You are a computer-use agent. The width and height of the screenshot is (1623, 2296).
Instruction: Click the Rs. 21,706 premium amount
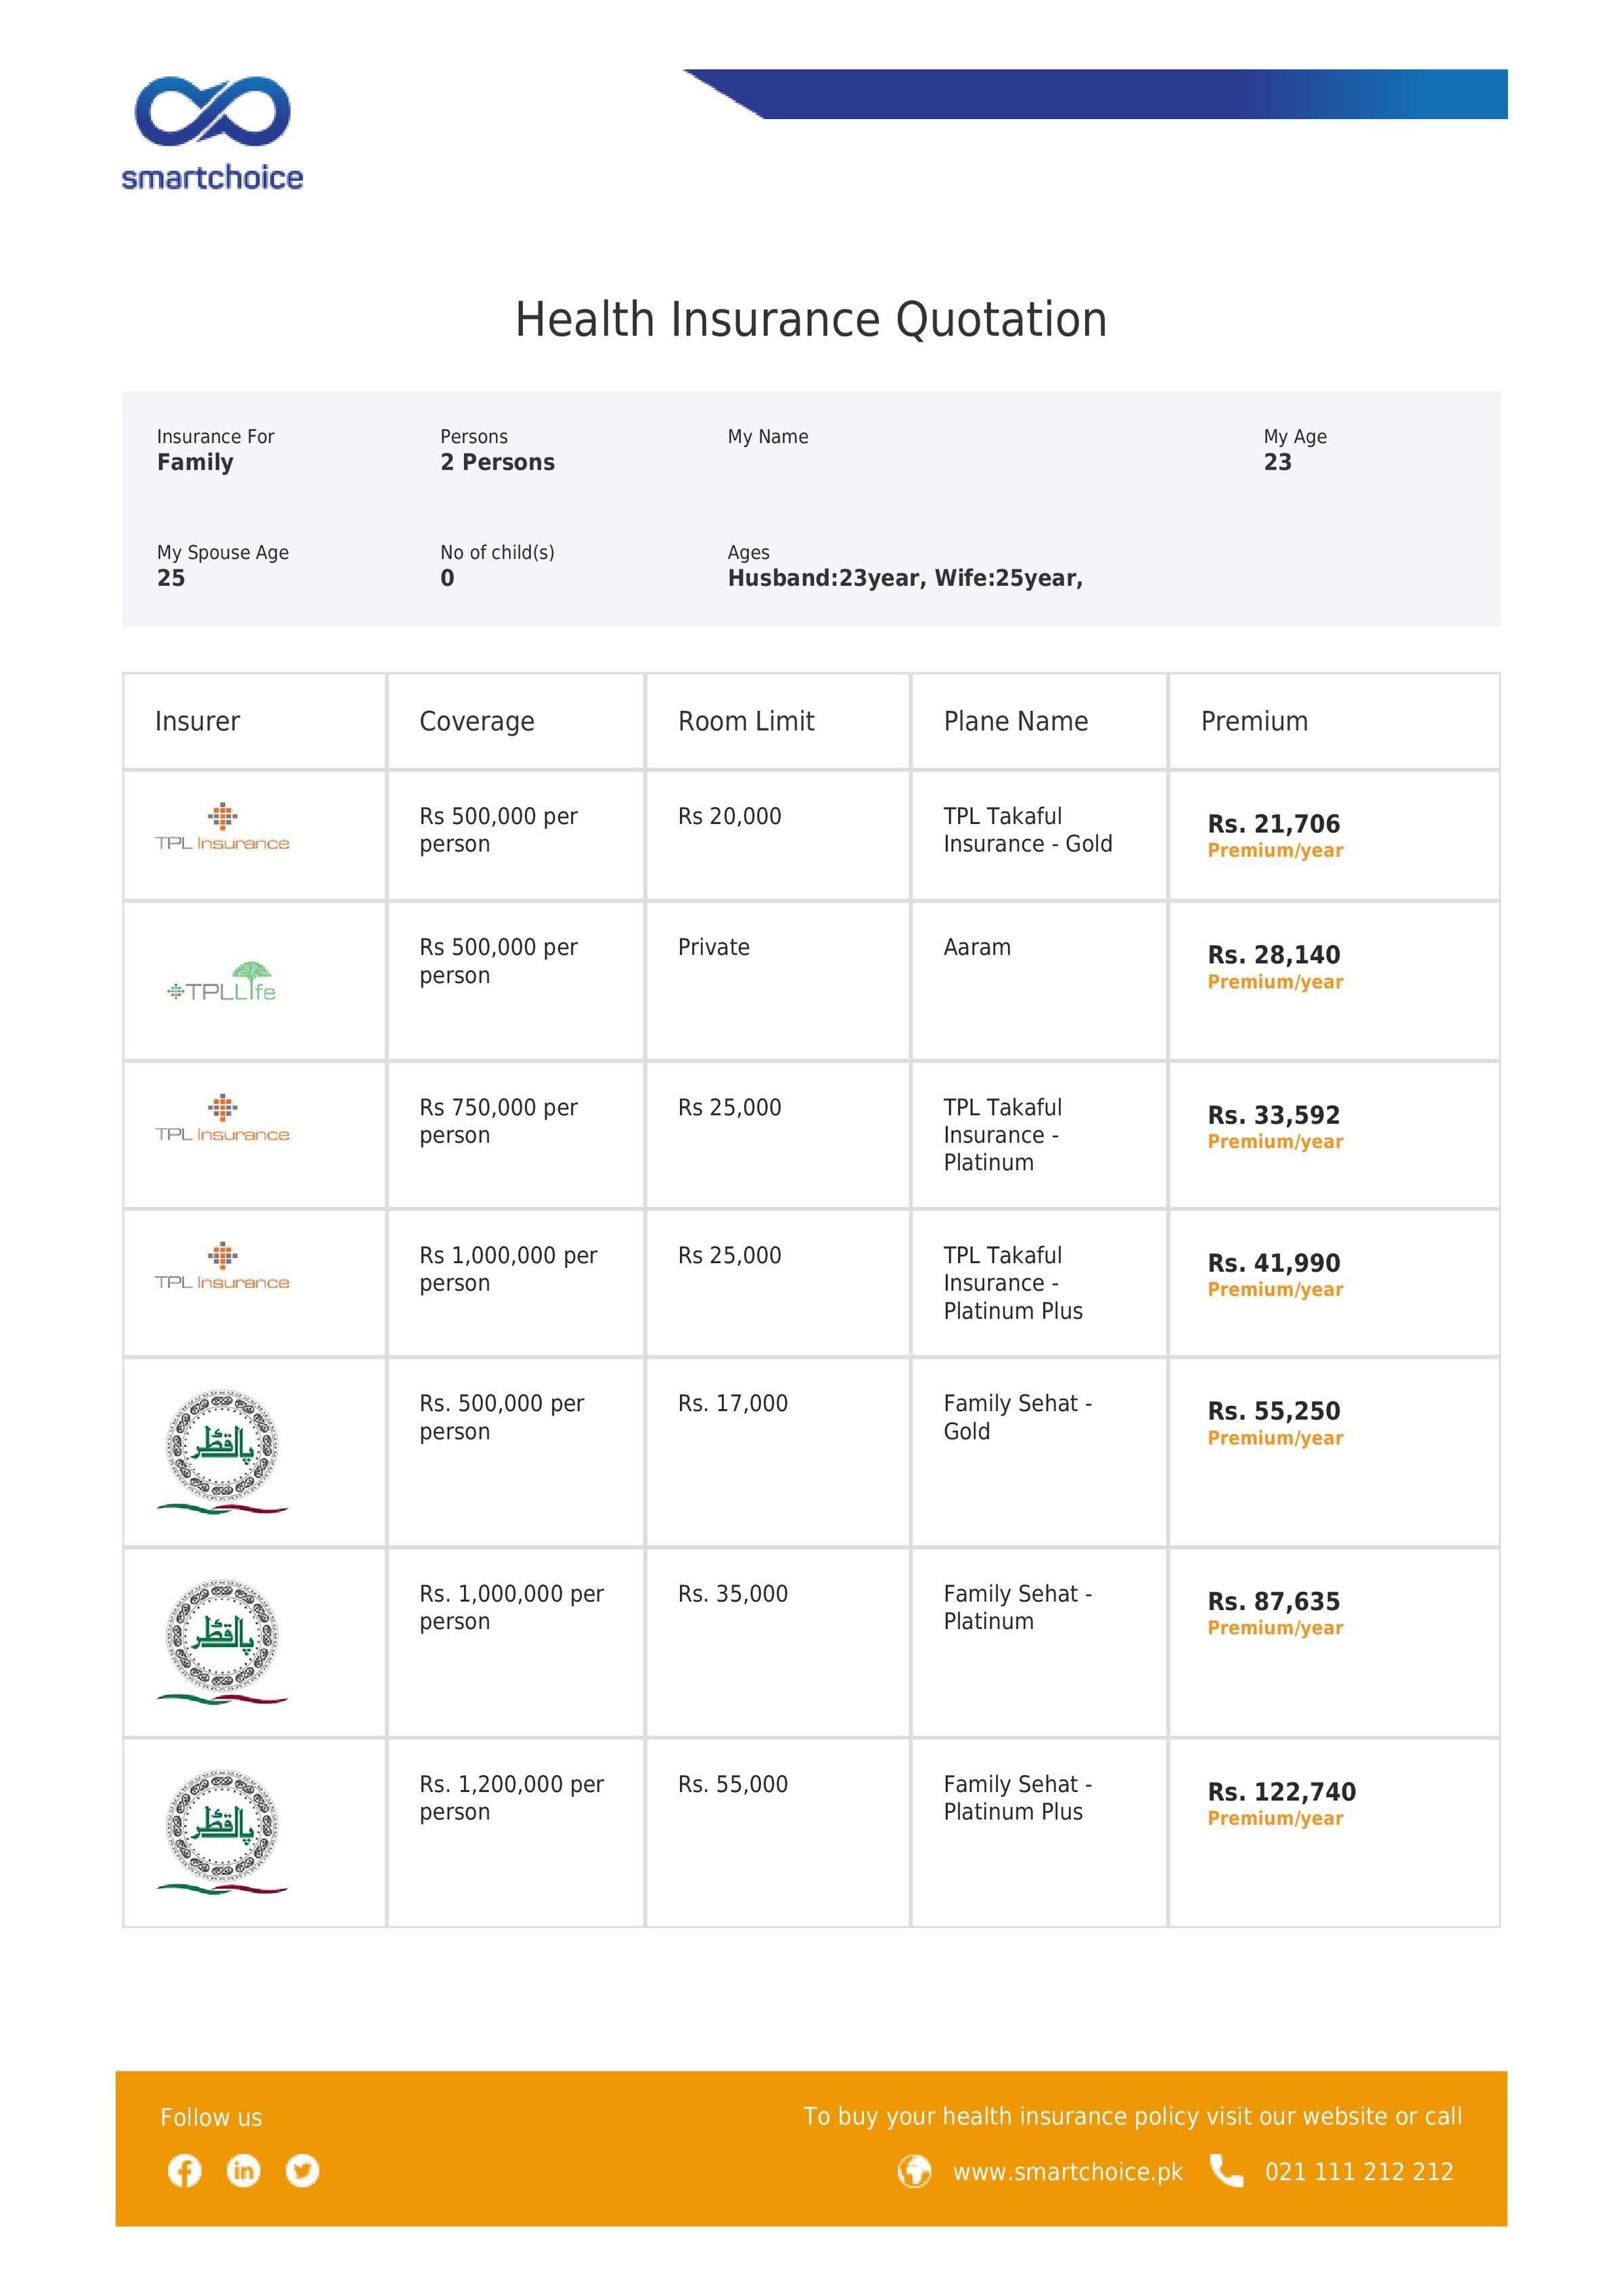click(x=1274, y=824)
